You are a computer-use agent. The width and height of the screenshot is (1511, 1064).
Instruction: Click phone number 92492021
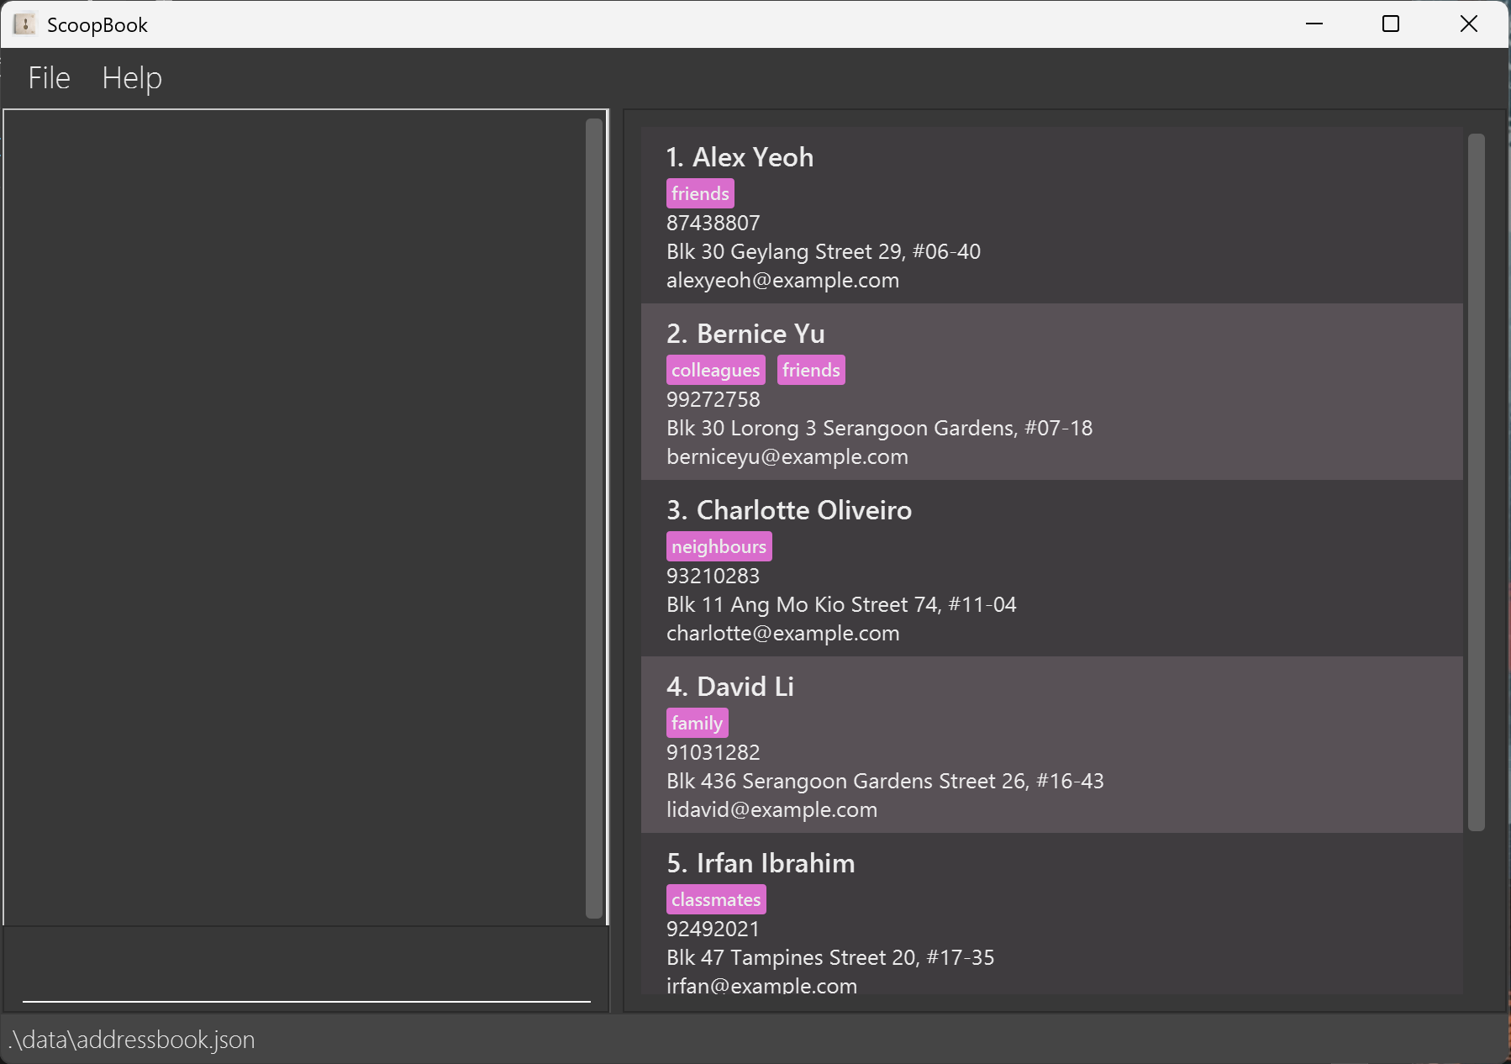(x=713, y=929)
